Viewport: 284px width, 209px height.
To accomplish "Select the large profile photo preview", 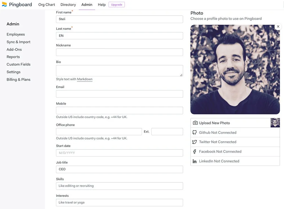I will (235, 69).
